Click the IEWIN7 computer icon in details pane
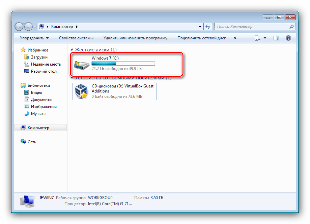Image resolution: width=310 pixels, height=224 pixels. point(27,201)
